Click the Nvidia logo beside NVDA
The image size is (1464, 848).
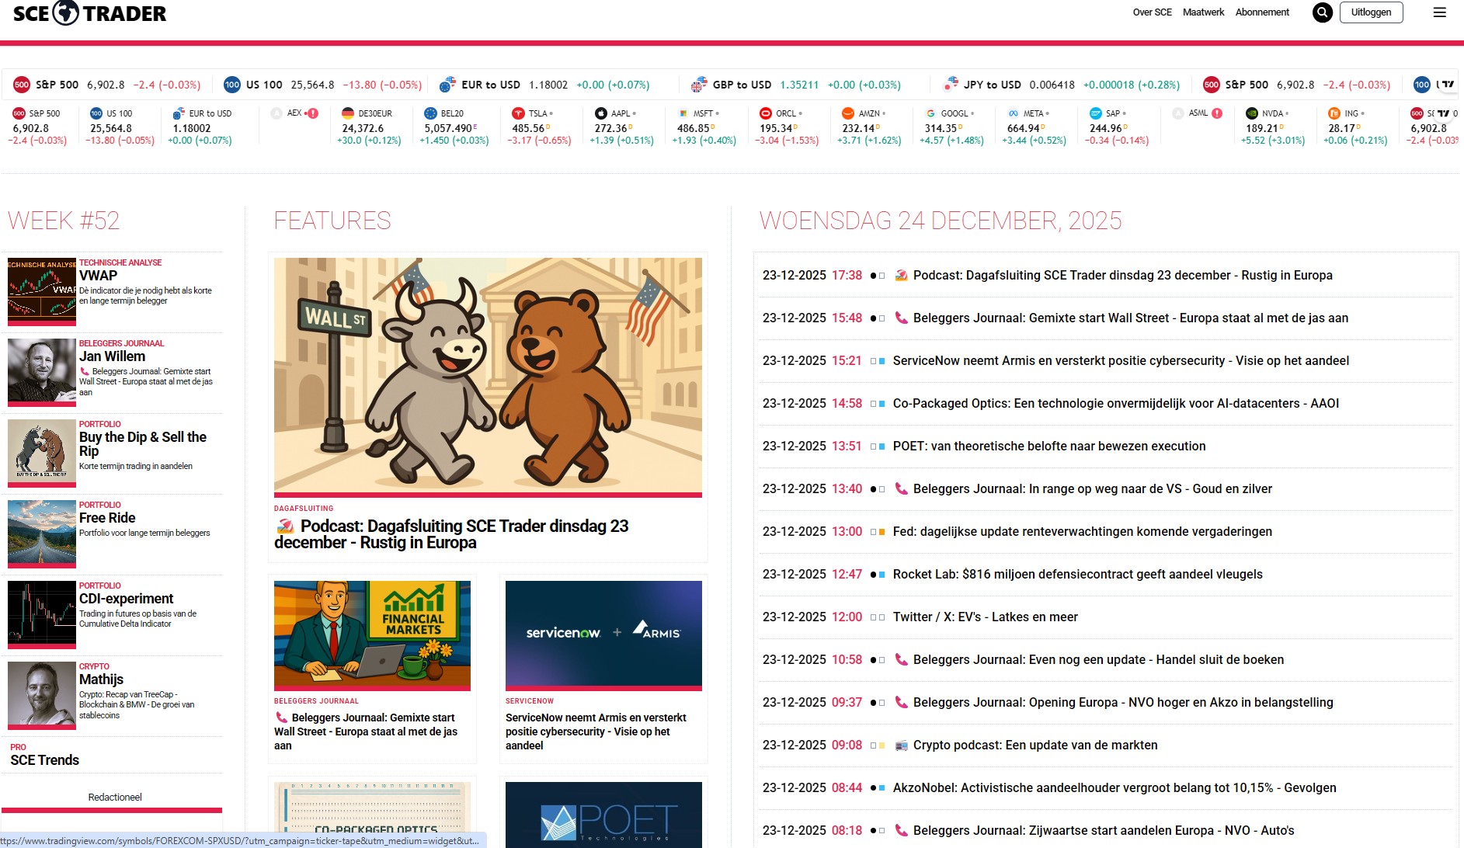pos(1252,113)
